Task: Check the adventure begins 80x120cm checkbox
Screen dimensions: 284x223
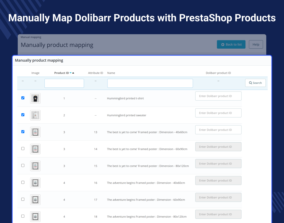Action: pyautogui.click(x=23, y=216)
